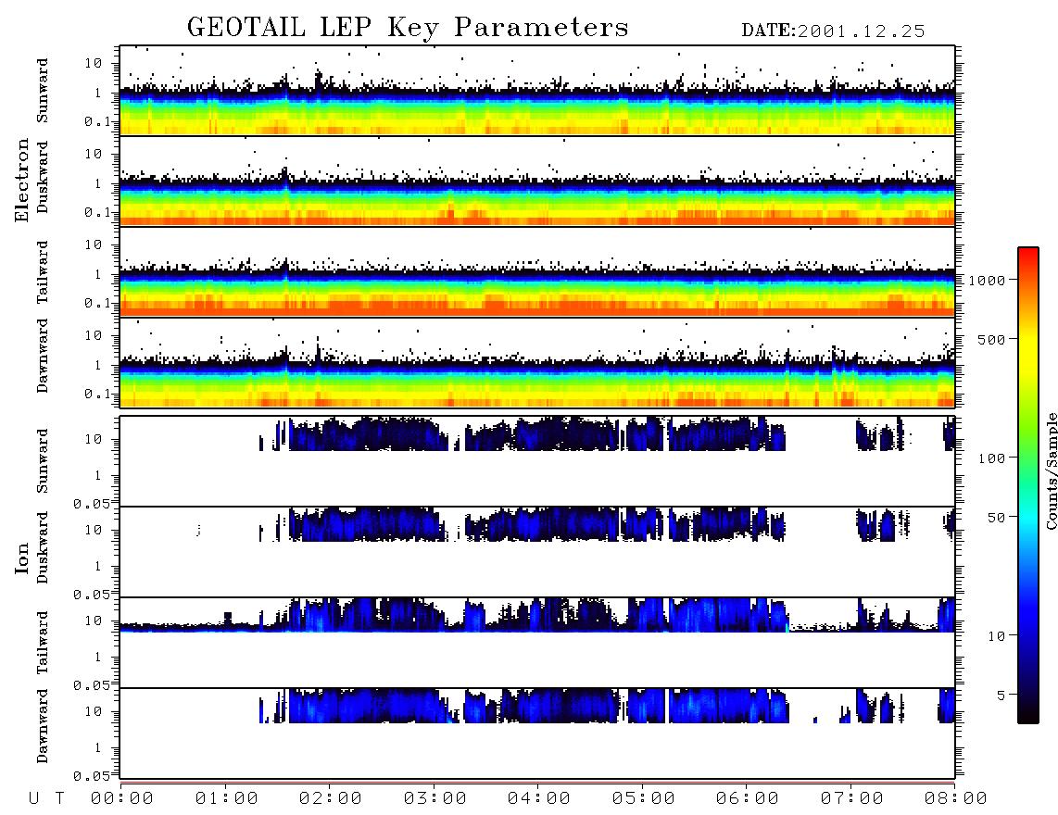Click the Electron group axis label
The width and height of the screenshot is (1058, 815).
(22, 180)
